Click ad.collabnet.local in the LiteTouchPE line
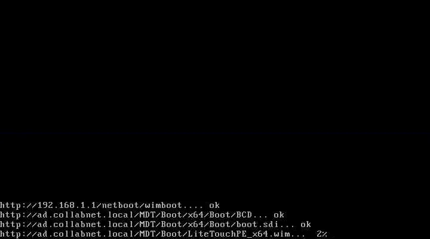Screen dimensions: 430x239 [85, 234]
